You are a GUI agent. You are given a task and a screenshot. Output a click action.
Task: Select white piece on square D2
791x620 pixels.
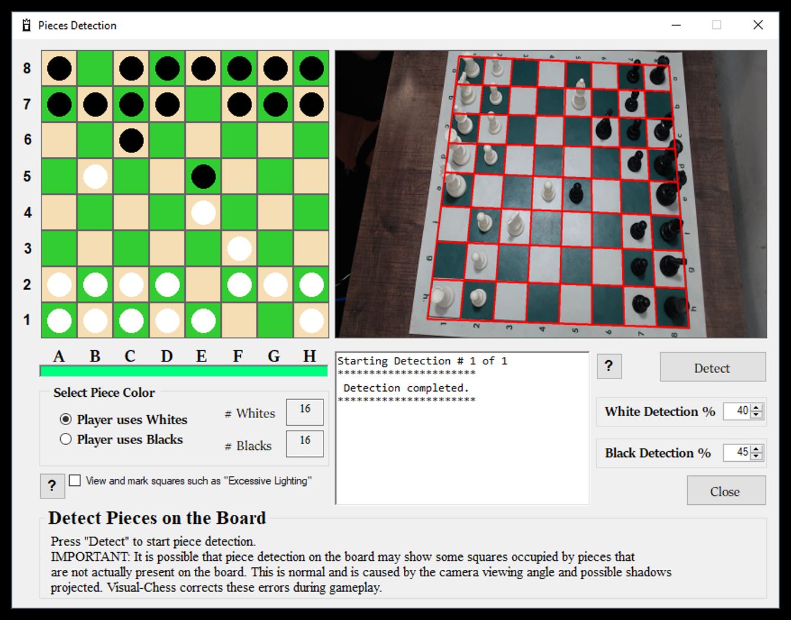pyautogui.click(x=167, y=285)
